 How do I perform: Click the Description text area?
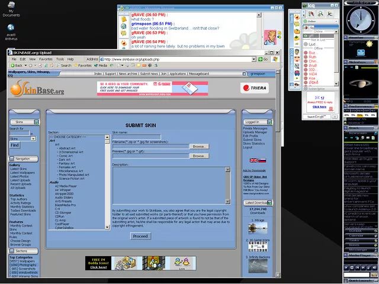tap(169, 185)
